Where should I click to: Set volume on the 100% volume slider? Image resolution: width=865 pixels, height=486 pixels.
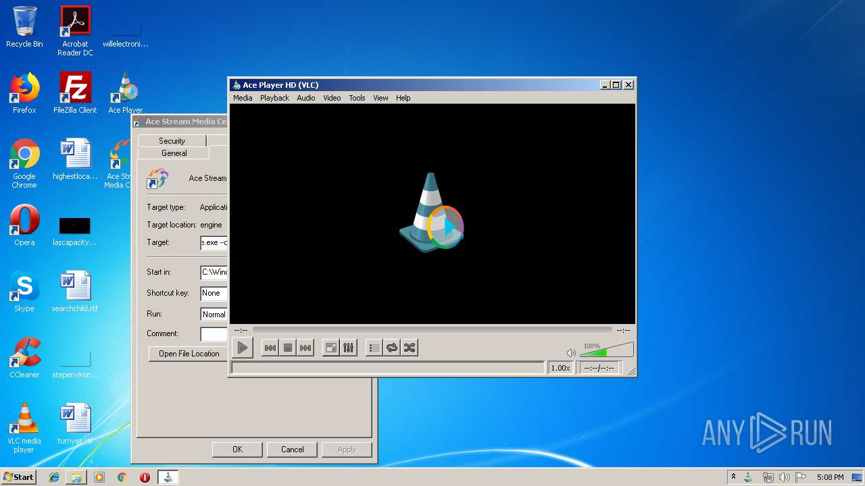click(606, 350)
